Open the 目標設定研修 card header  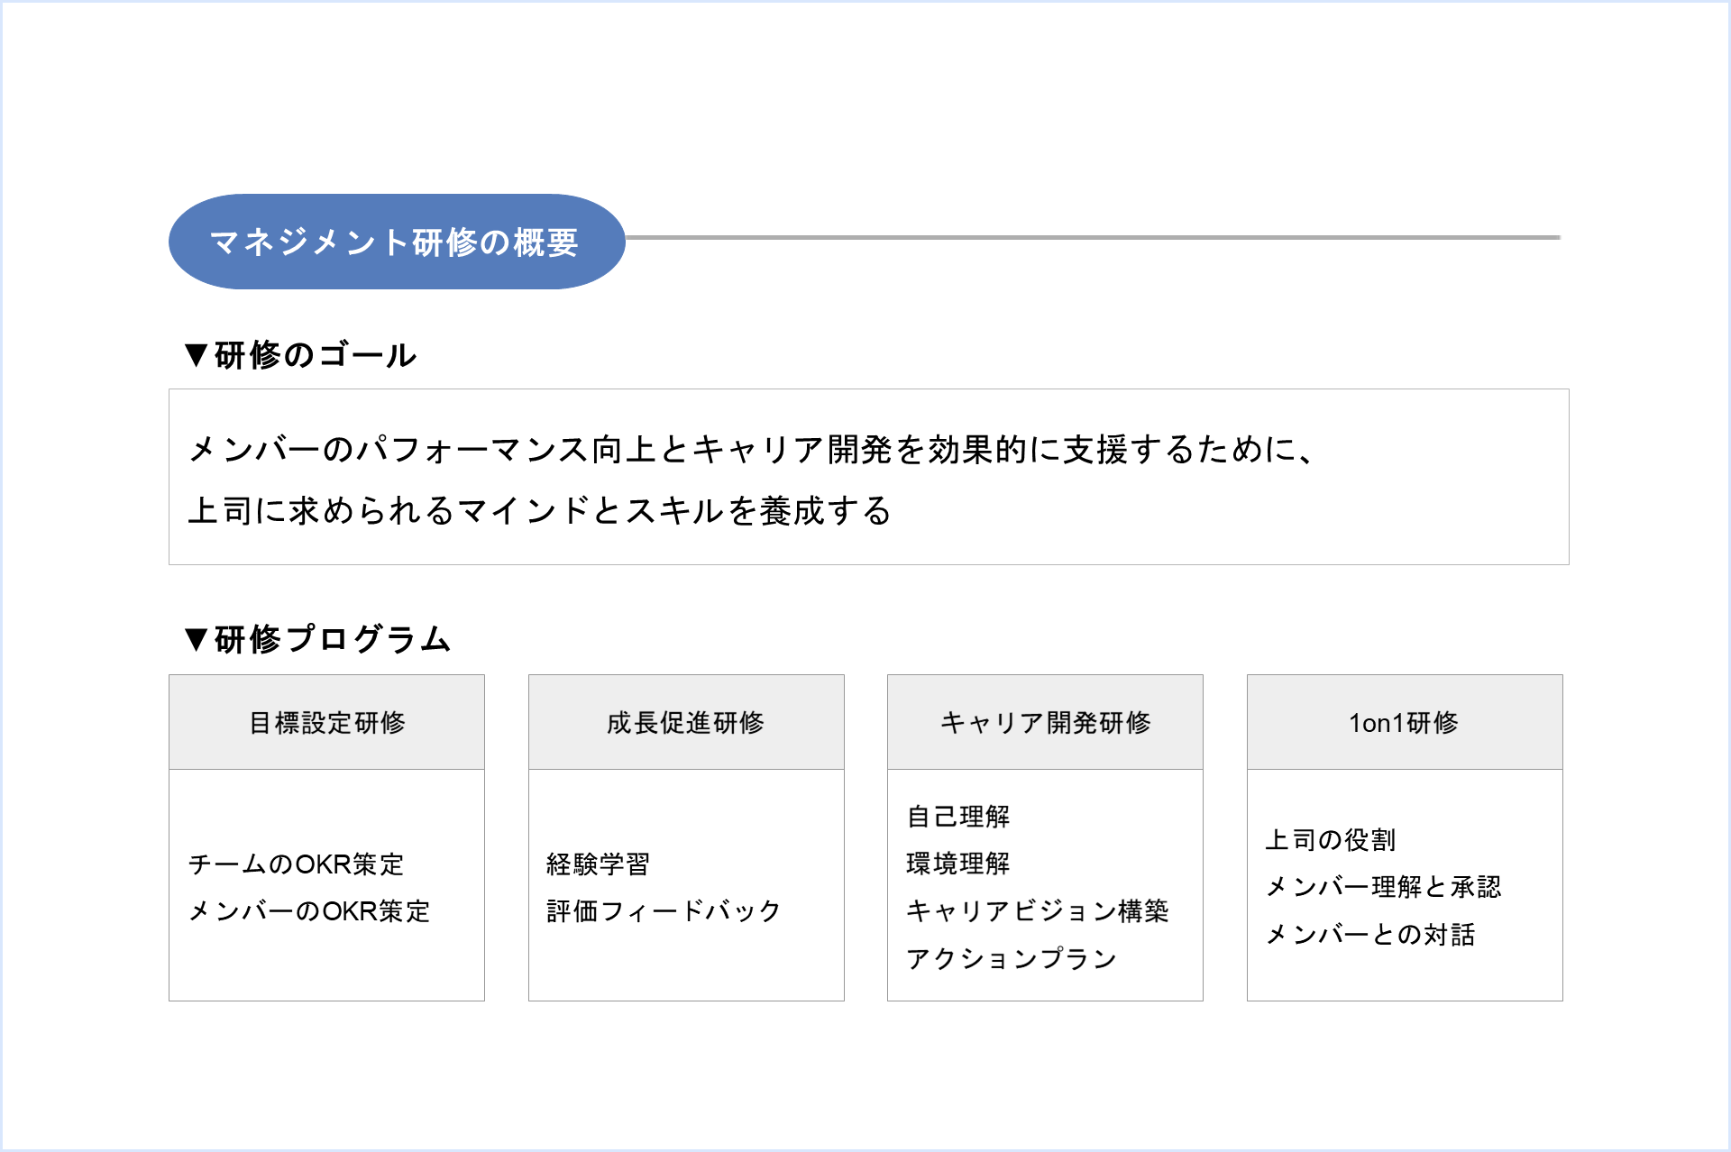coord(326,722)
